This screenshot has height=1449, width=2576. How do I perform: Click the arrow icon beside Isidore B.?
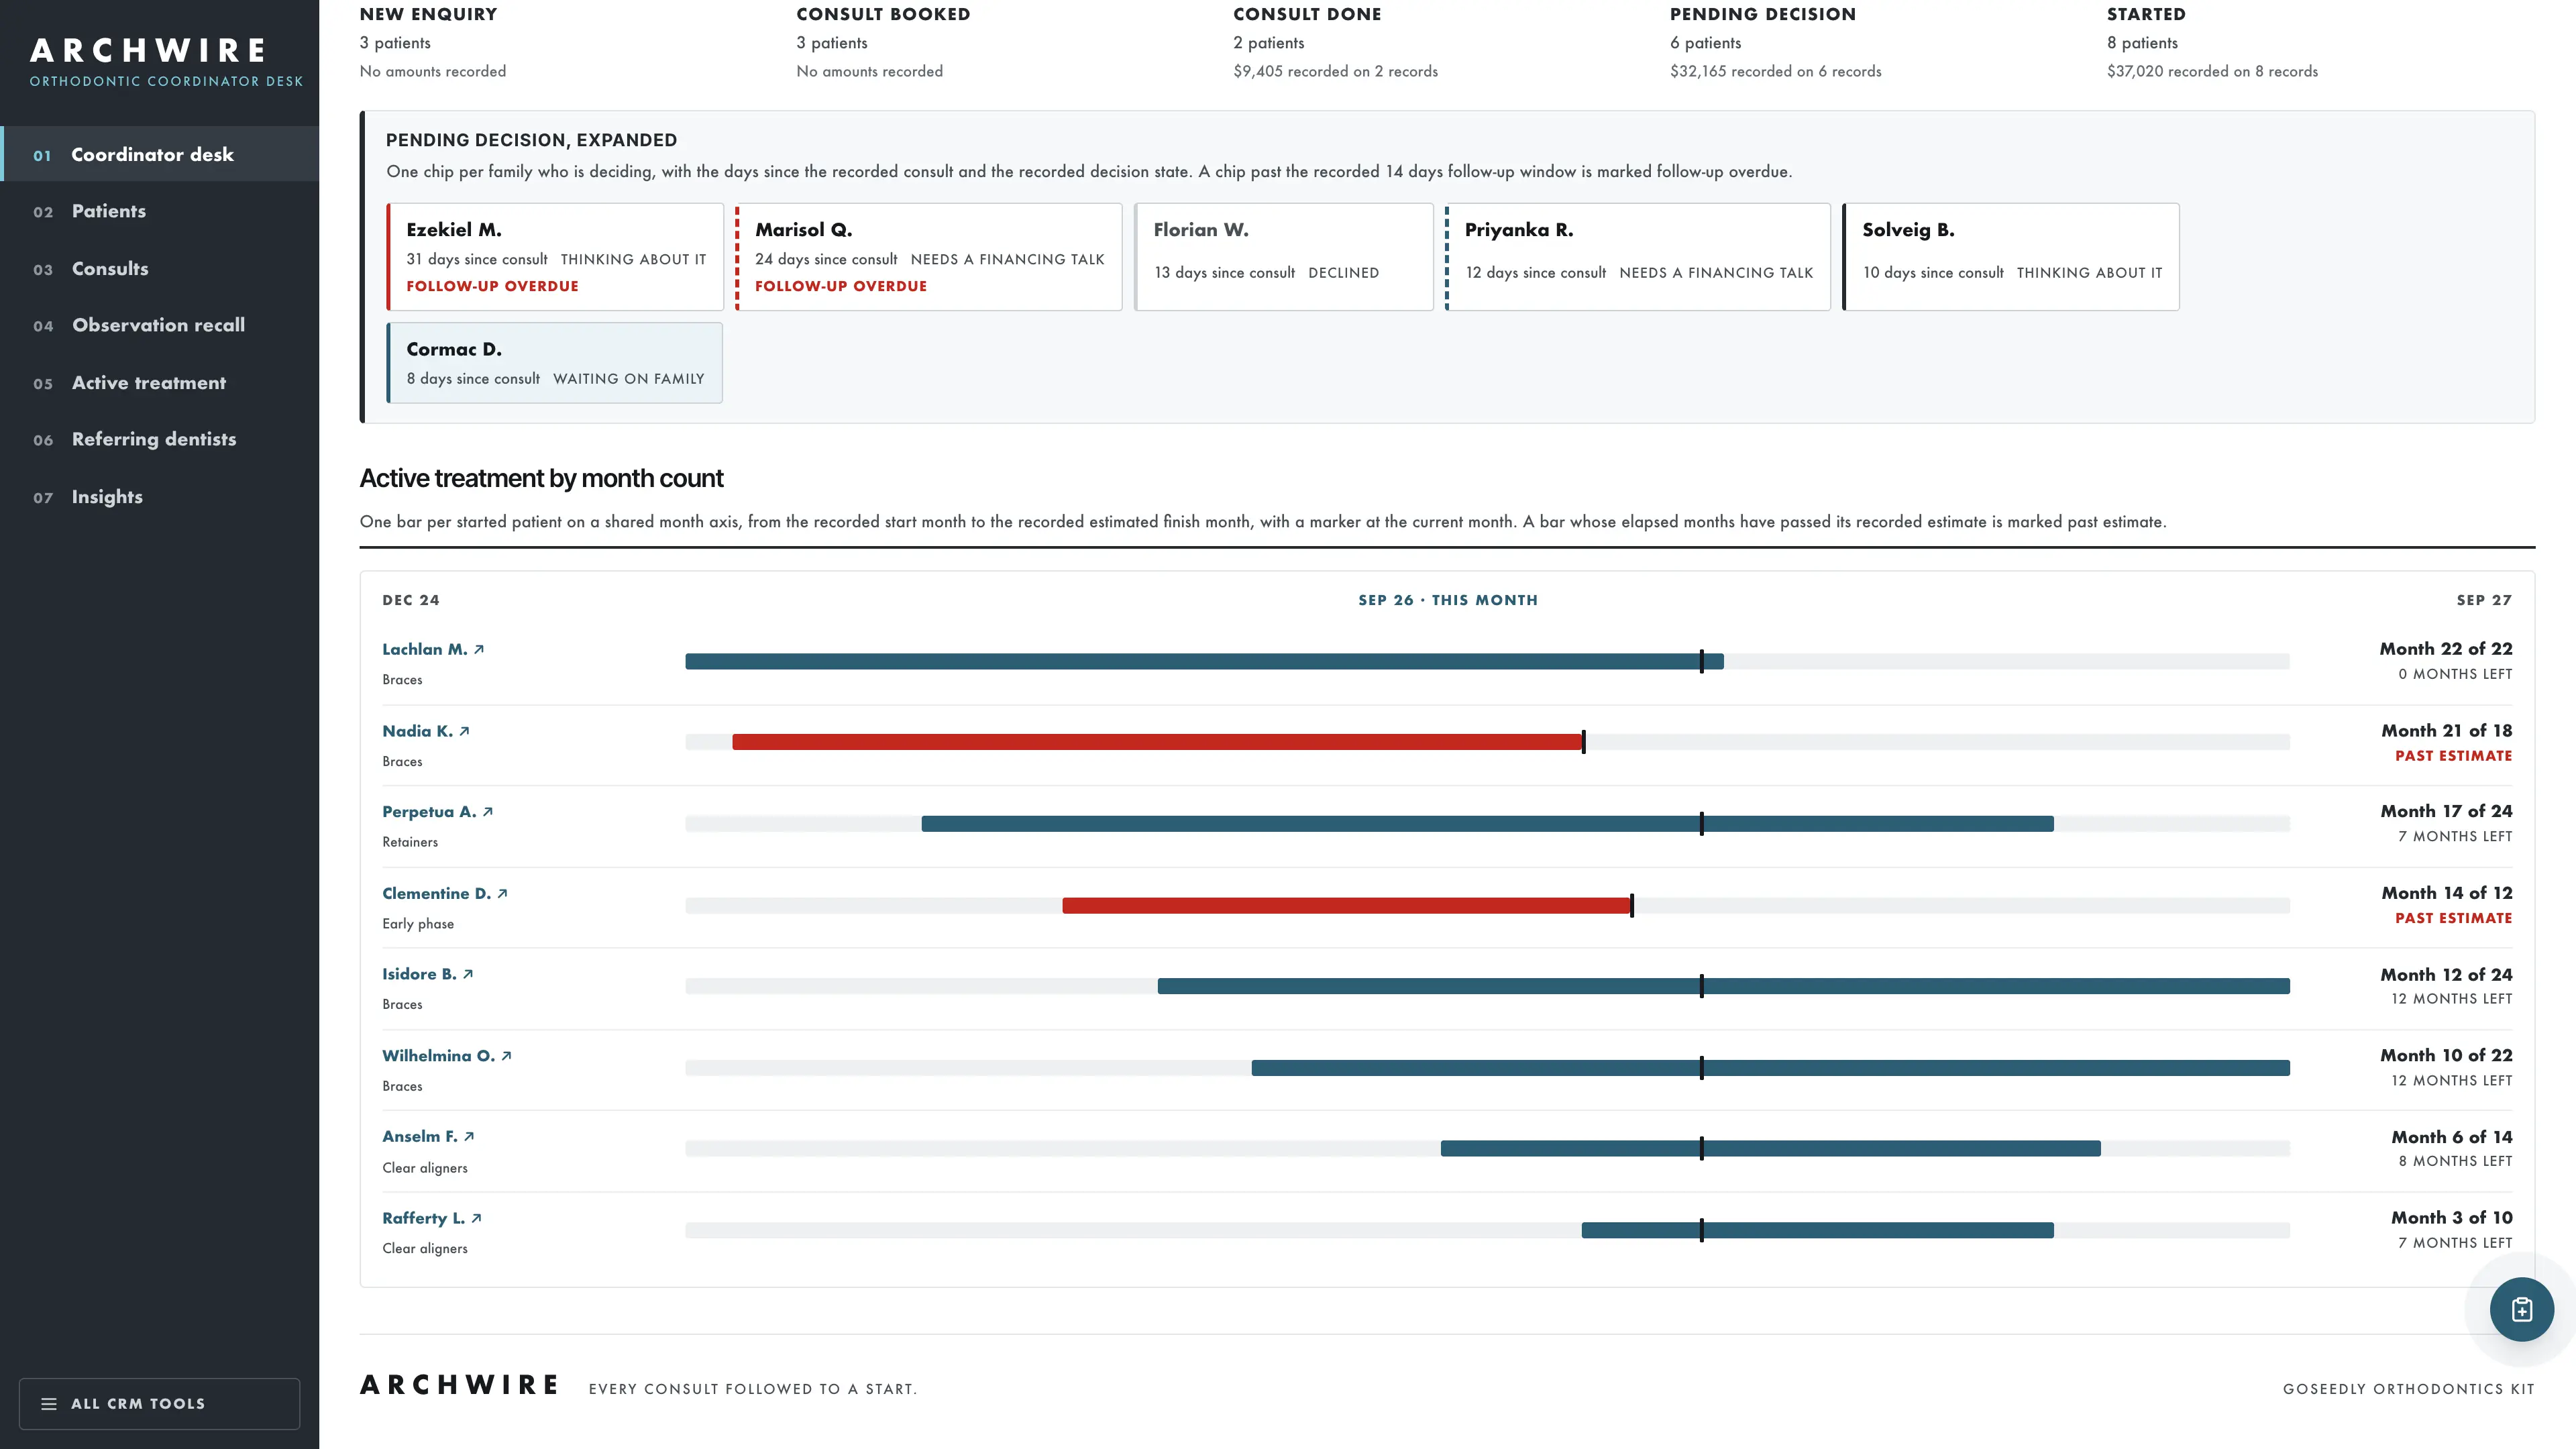pyautogui.click(x=468, y=974)
